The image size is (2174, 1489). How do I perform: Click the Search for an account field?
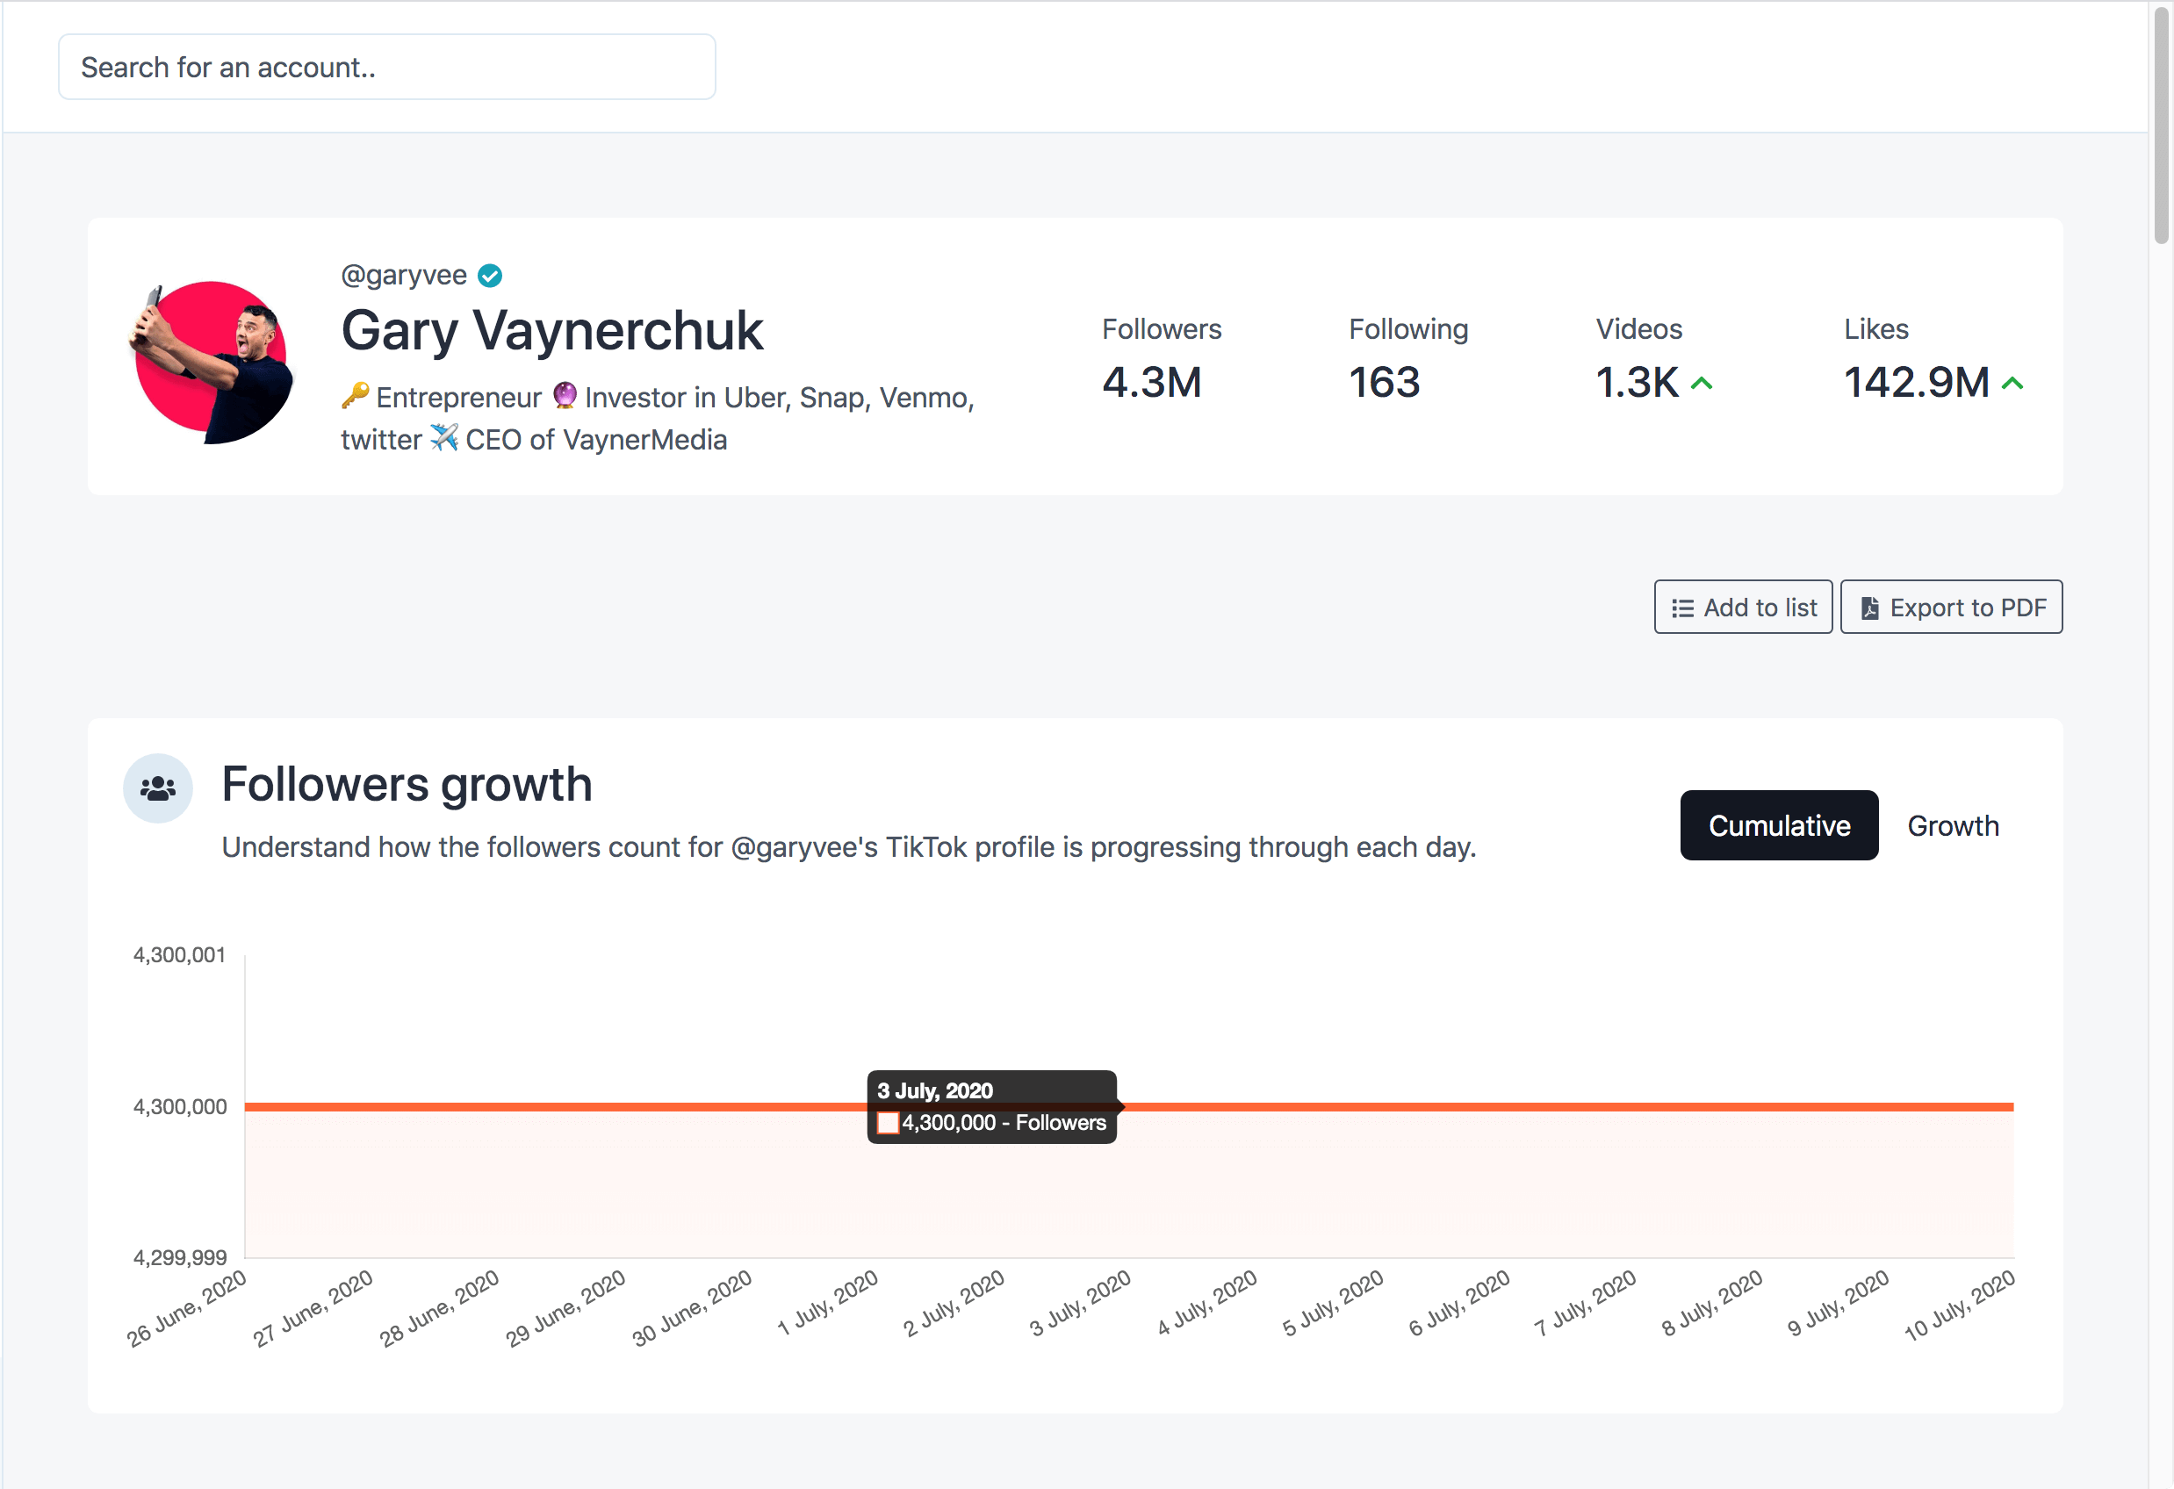coord(385,67)
